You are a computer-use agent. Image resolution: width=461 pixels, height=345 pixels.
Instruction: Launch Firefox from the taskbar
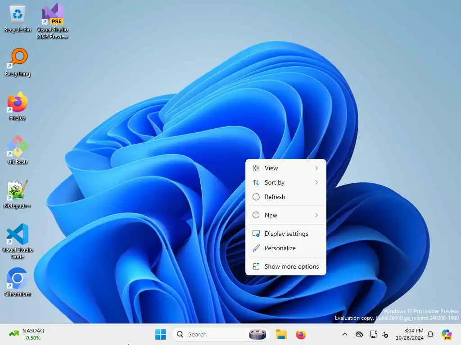[301, 334]
